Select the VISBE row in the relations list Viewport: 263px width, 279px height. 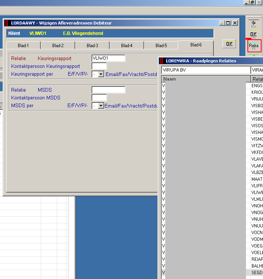point(212,119)
